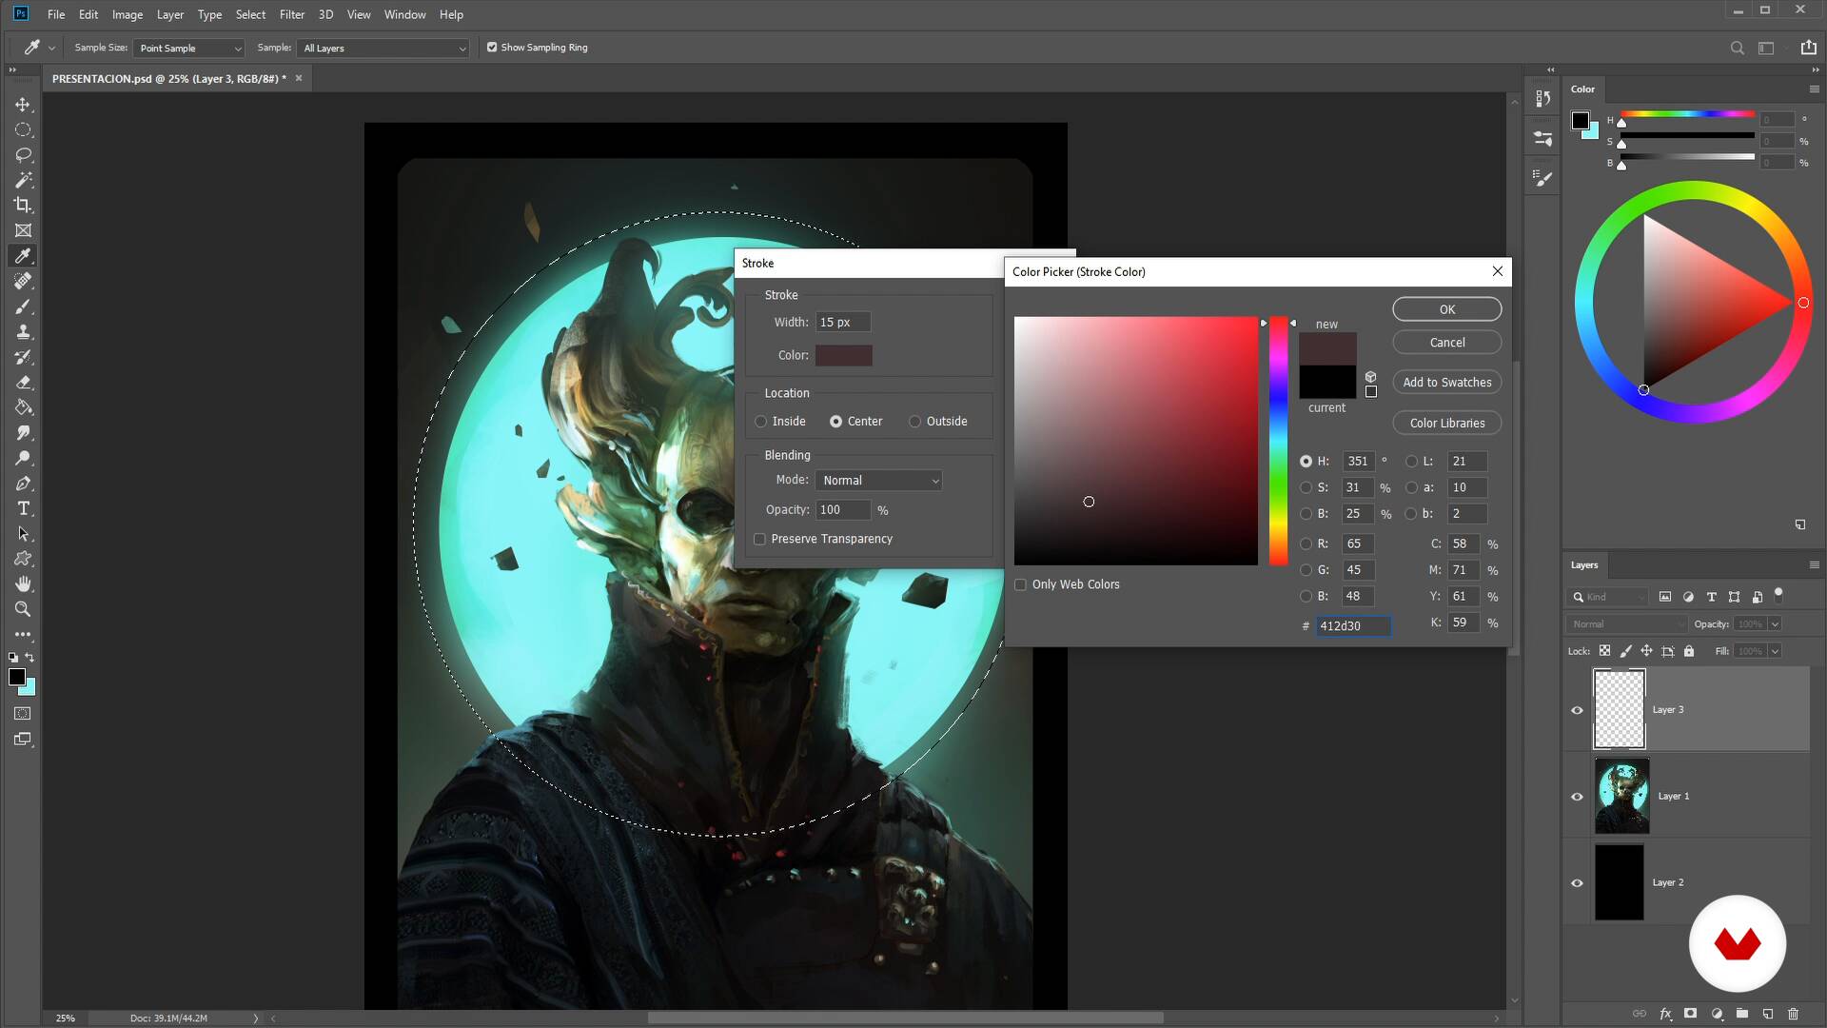Image resolution: width=1827 pixels, height=1028 pixels.
Task: Select the Elliptical Marquee tool
Action: [x=23, y=129]
